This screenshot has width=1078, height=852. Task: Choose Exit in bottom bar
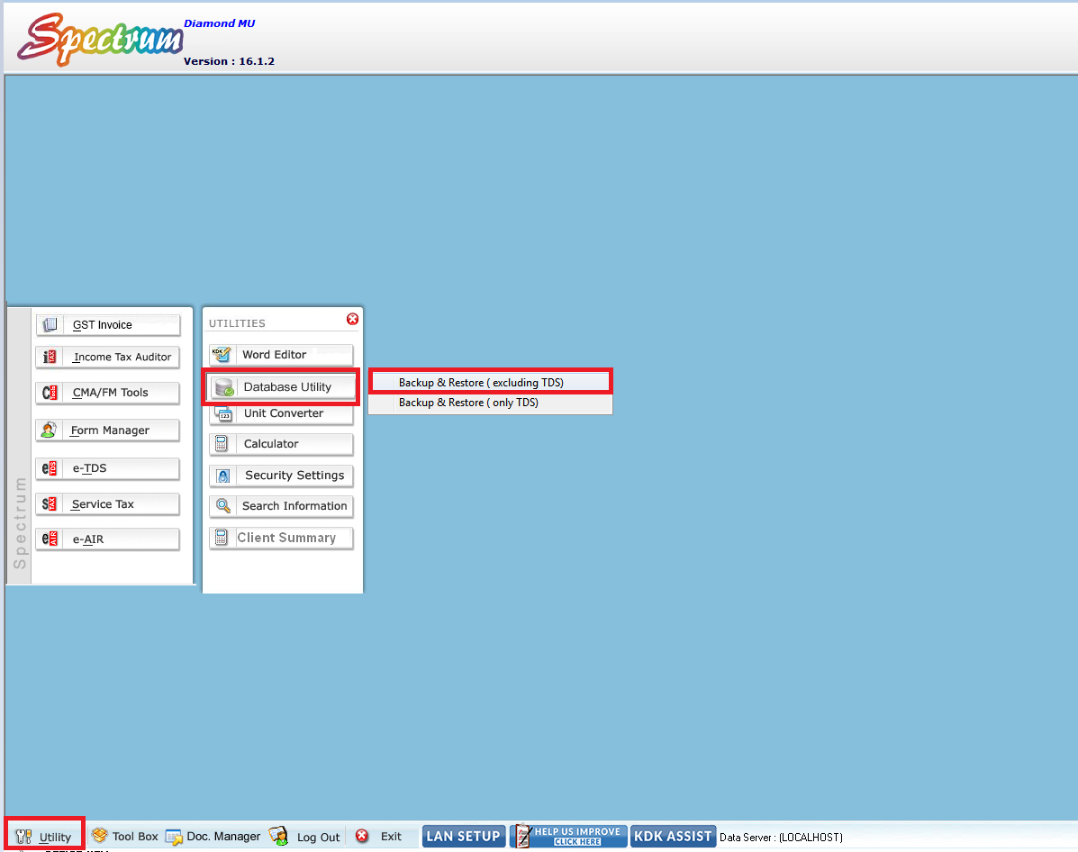379,836
